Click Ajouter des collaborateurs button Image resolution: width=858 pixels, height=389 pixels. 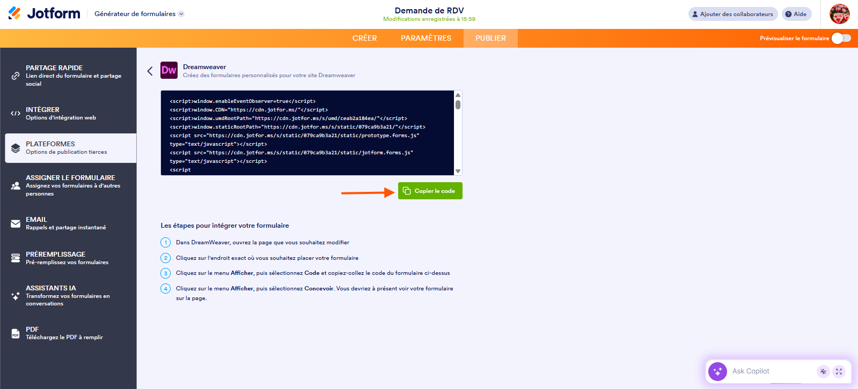[x=733, y=14]
